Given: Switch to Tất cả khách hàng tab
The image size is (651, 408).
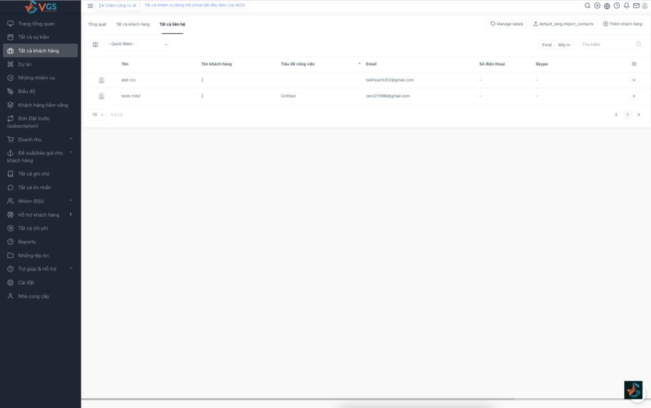Looking at the screenshot, I should tap(133, 24).
